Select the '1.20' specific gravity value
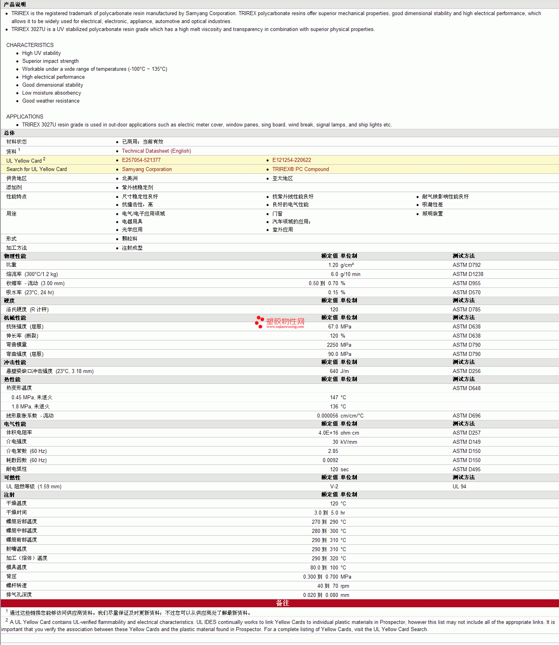This screenshot has height=645, width=559. point(333,265)
